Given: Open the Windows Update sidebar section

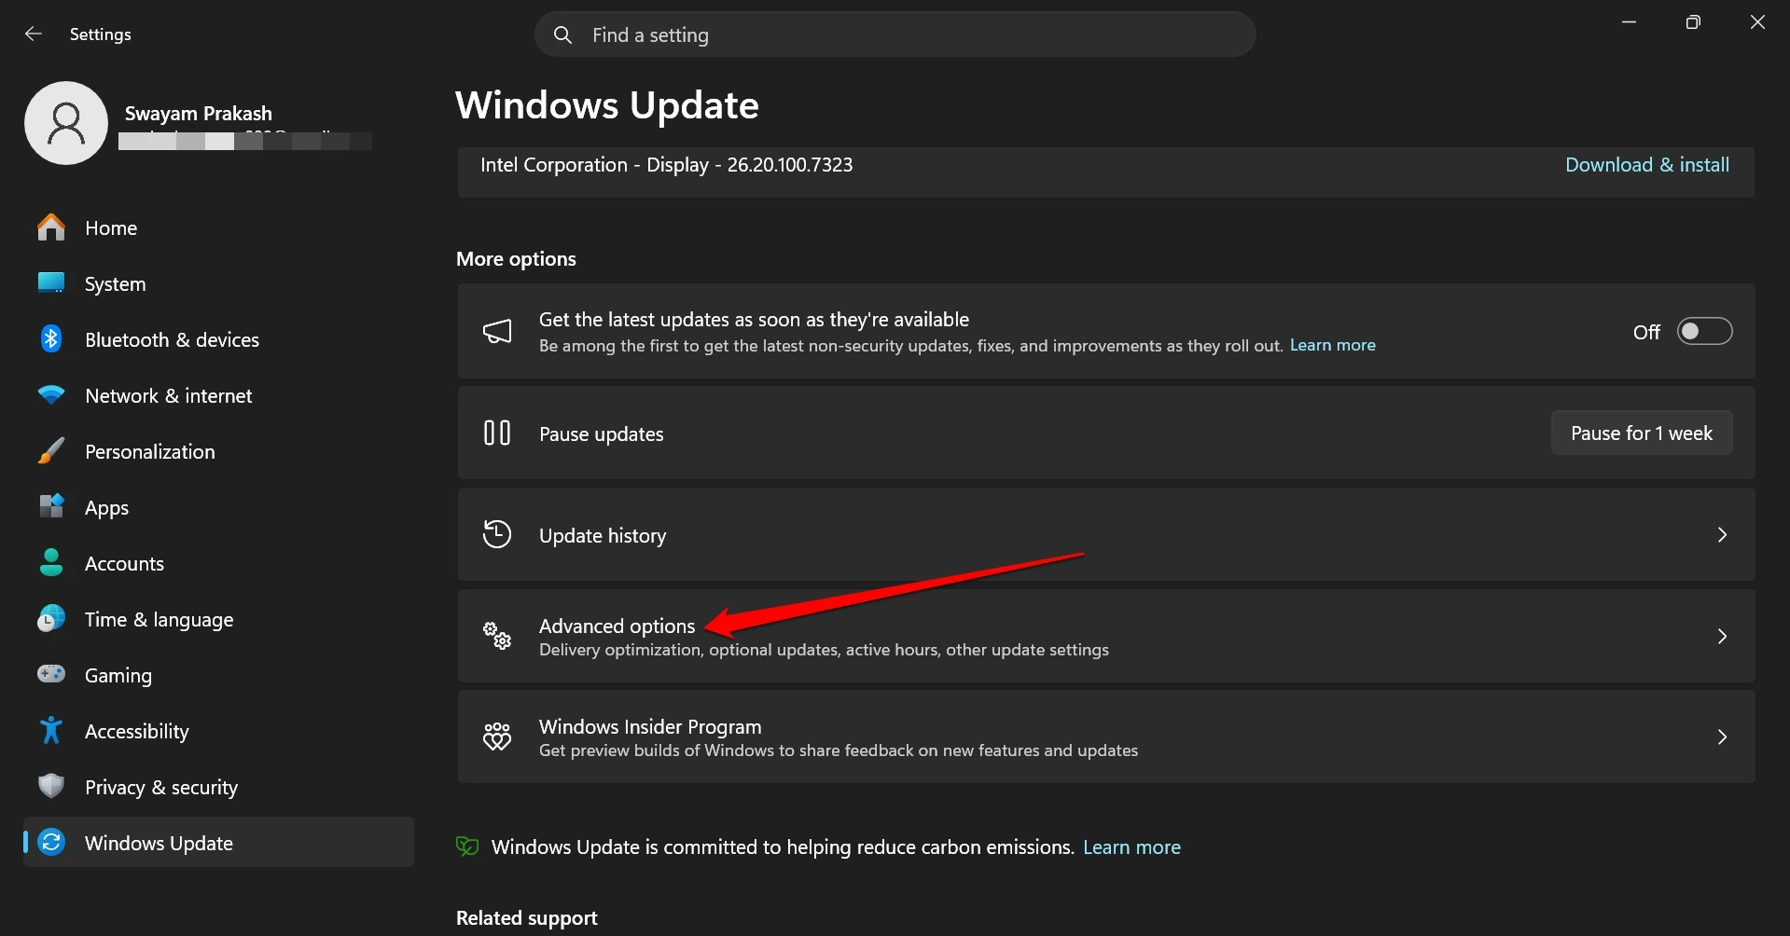Looking at the screenshot, I should (x=159, y=843).
